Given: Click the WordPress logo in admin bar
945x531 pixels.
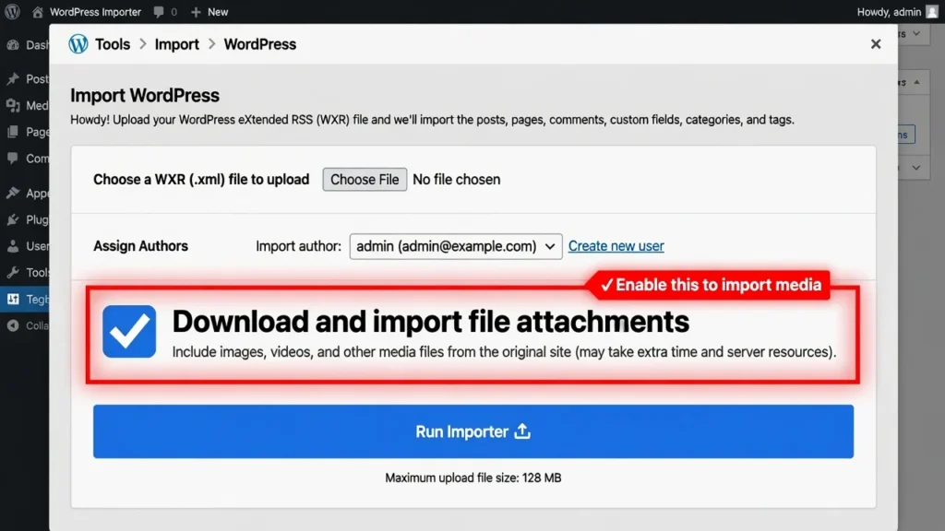Looking at the screenshot, I should pyautogui.click(x=12, y=11).
